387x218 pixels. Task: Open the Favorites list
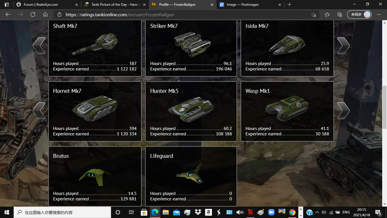tap(327, 15)
